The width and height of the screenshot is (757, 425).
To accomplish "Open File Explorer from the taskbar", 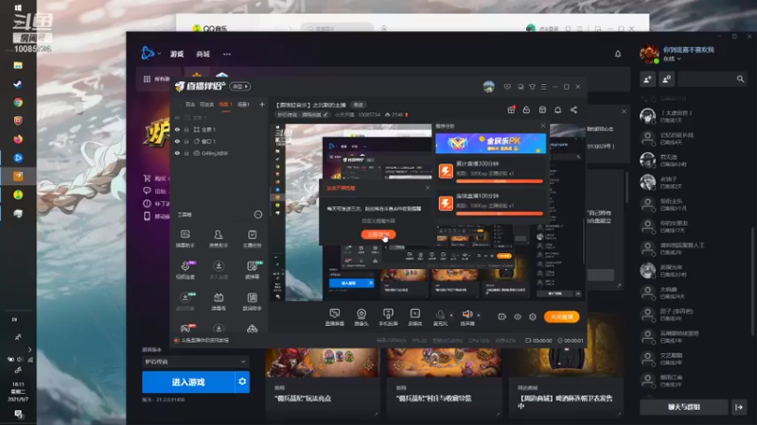I will coord(18,65).
